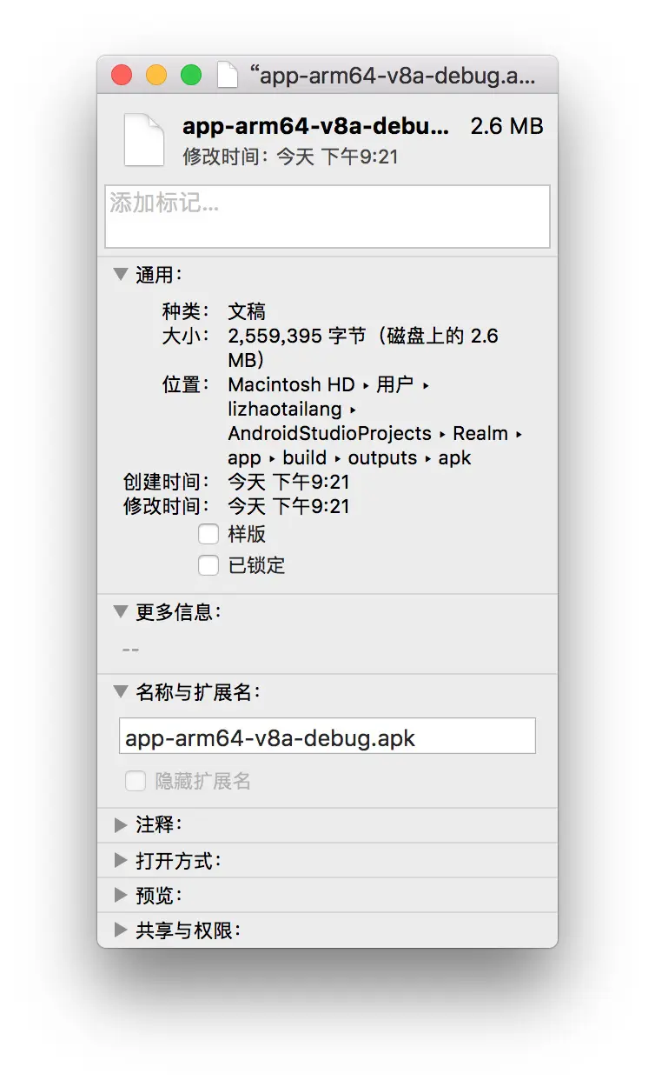The image size is (655, 1087).
Task: Open the lizhaotailang folder from the path
Action: [284, 409]
